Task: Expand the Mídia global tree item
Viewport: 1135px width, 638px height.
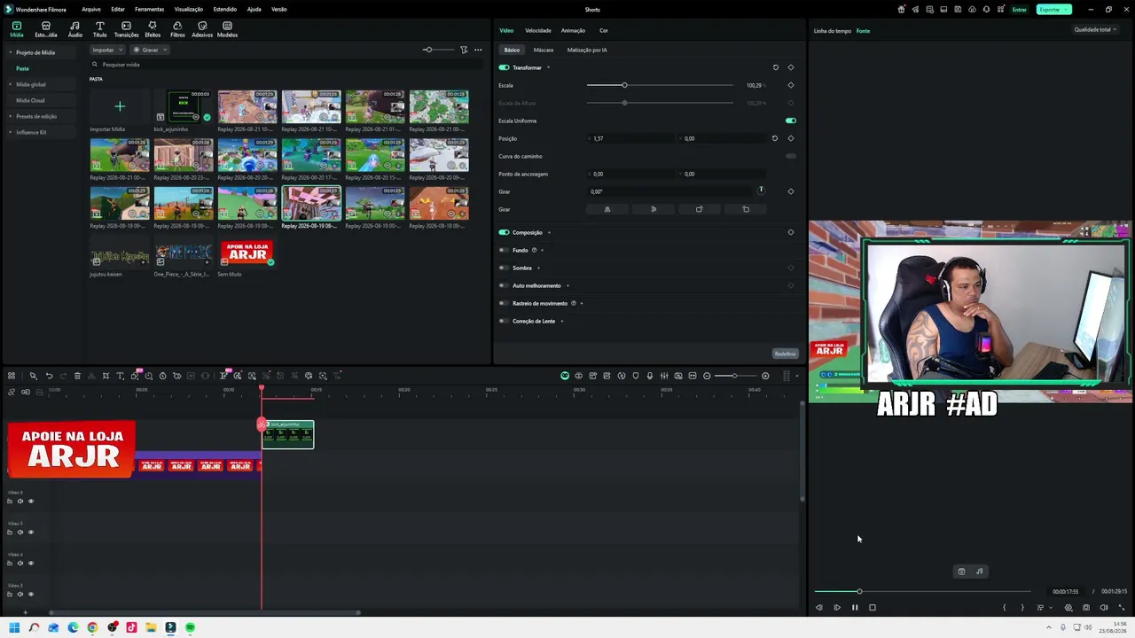Action: pyautogui.click(x=11, y=84)
